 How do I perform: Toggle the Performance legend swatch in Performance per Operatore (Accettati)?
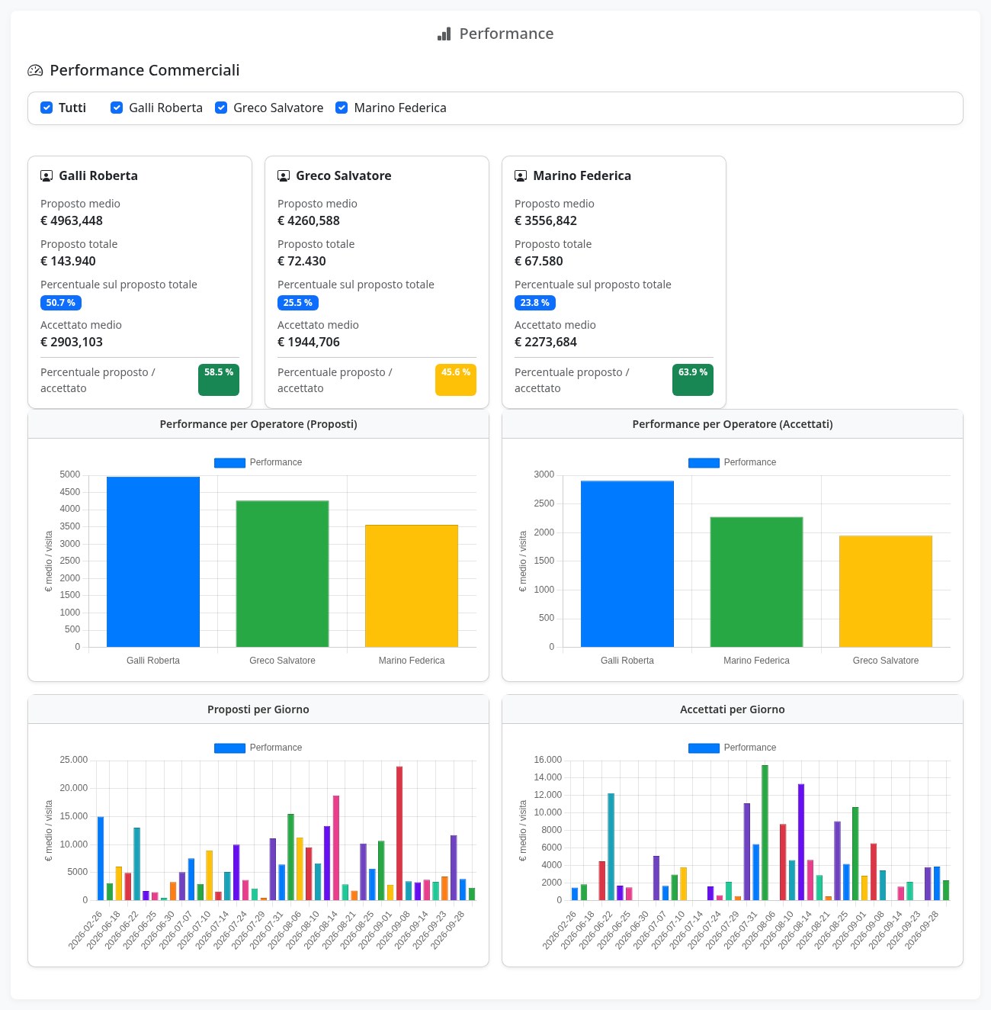[704, 462]
